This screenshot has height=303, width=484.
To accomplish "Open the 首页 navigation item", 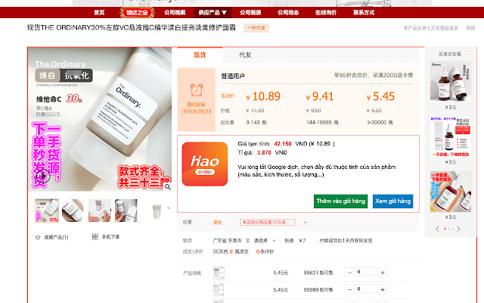I will (99, 13).
